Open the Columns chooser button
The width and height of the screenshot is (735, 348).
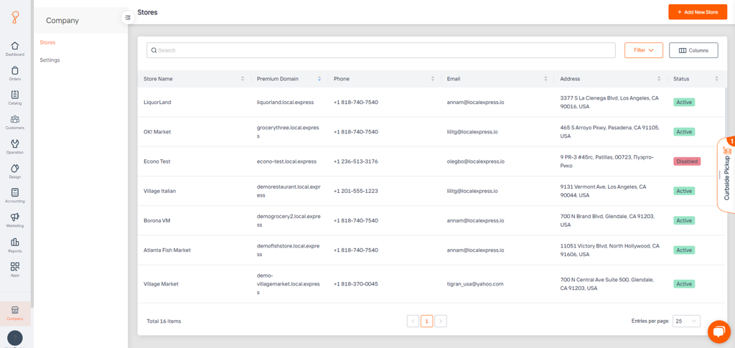click(693, 50)
